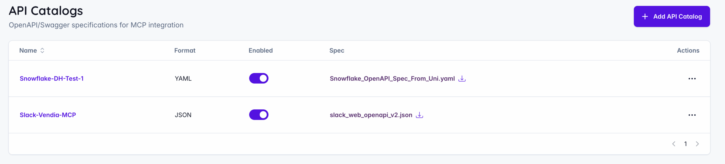The image size is (725, 164).
Task: Open actions menu for Slack-Vendia-MCP row
Action: click(x=692, y=115)
